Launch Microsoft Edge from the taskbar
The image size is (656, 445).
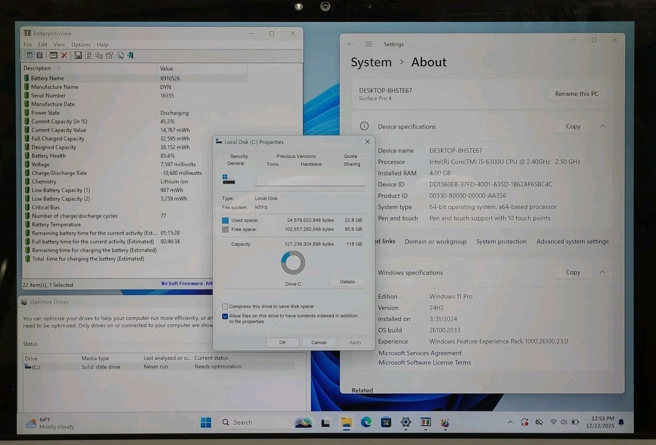tap(366, 422)
